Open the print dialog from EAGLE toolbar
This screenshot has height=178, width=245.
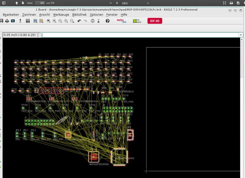(x=7, y=21)
